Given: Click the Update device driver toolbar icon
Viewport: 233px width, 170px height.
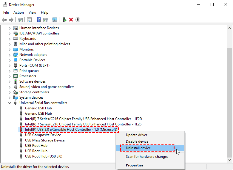Looking at the screenshot, I should click(x=64, y=20).
